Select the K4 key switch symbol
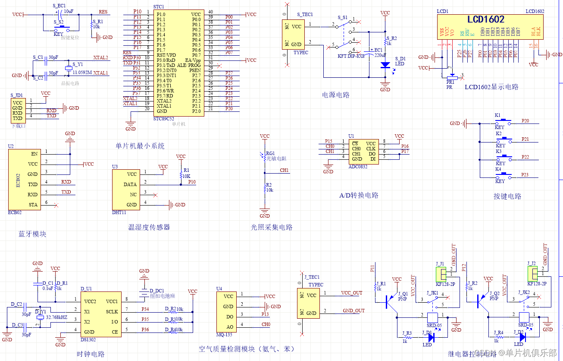The width and height of the screenshot is (563, 361). tap(503, 175)
